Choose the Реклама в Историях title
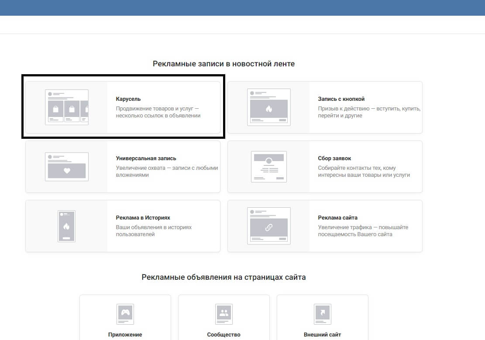 point(143,218)
